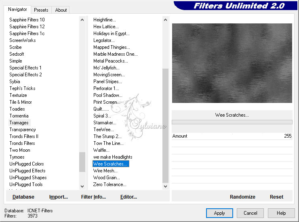Choose UnPlugged Tools category
The width and height of the screenshot is (299, 222).
(26, 184)
